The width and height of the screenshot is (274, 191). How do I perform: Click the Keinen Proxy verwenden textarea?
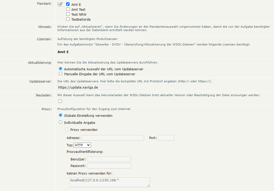click(110, 182)
